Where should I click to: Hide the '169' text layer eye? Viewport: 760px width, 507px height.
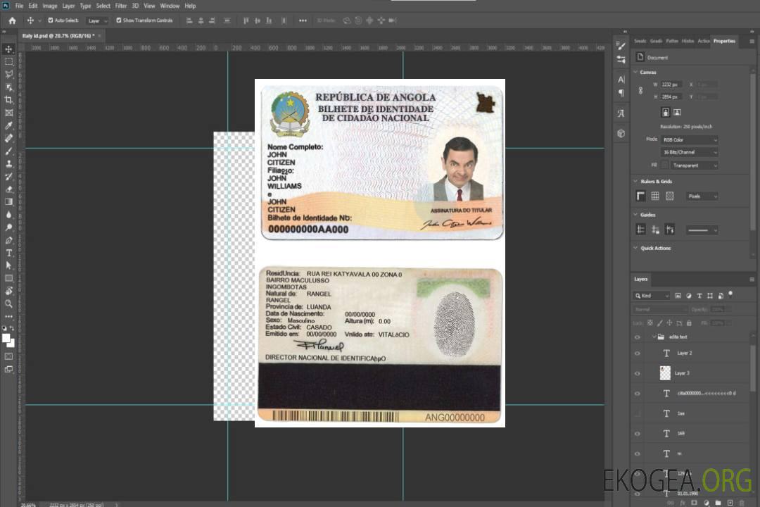(x=638, y=434)
